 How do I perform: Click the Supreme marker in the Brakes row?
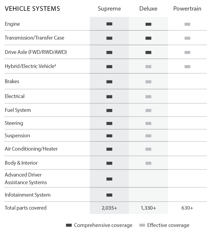click(x=109, y=82)
